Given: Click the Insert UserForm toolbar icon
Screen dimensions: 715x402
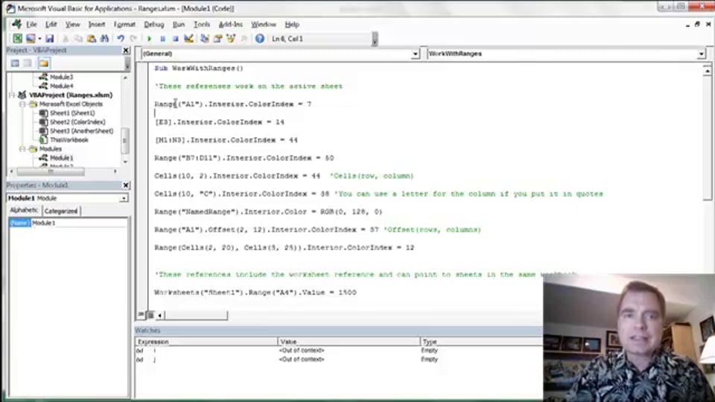Looking at the screenshot, I should [x=31, y=39].
